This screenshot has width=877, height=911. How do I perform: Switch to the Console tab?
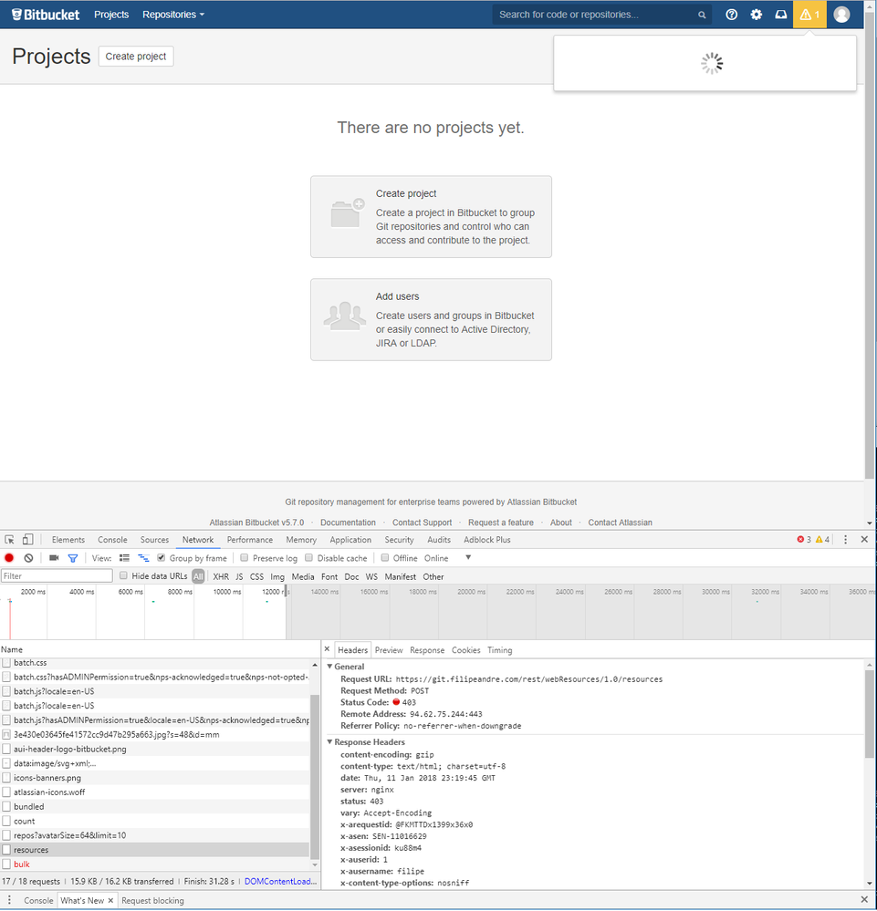(112, 540)
